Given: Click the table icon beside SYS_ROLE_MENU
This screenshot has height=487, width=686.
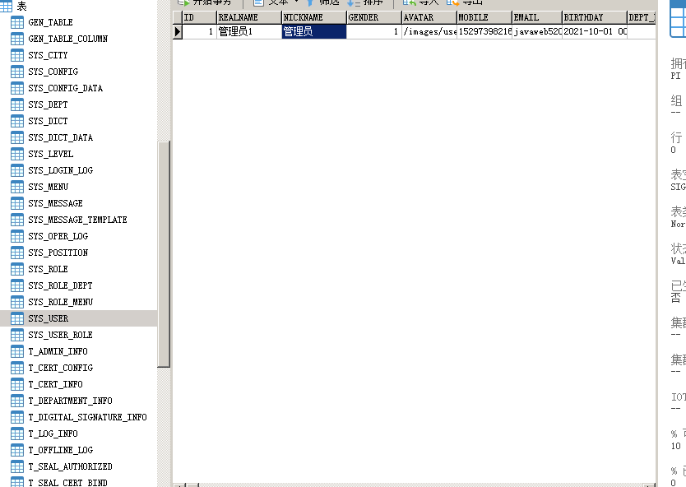Looking at the screenshot, I should (x=17, y=302).
